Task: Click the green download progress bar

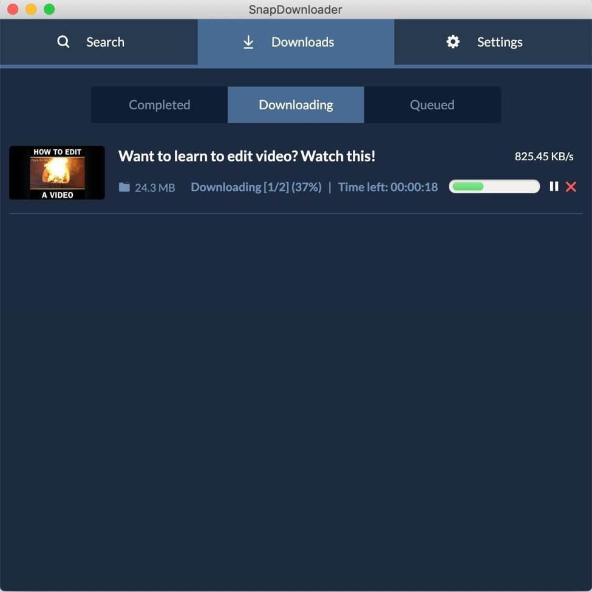Action: (494, 186)
